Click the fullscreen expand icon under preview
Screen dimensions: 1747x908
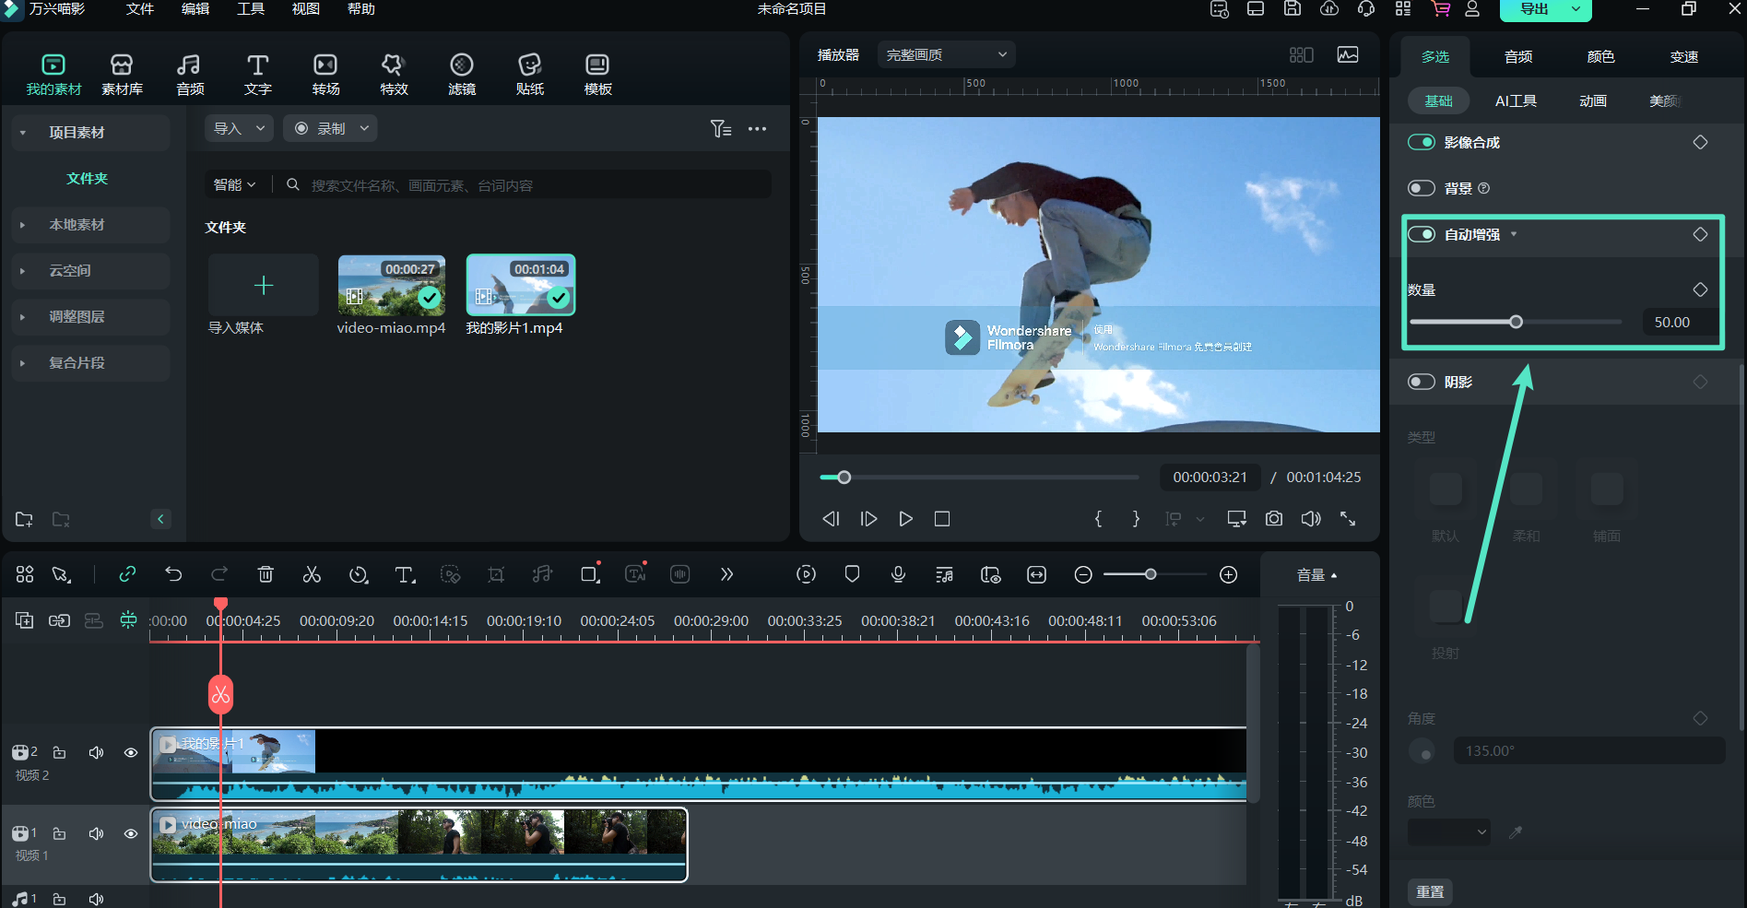pyautogui.click(x=1348, y=519)
